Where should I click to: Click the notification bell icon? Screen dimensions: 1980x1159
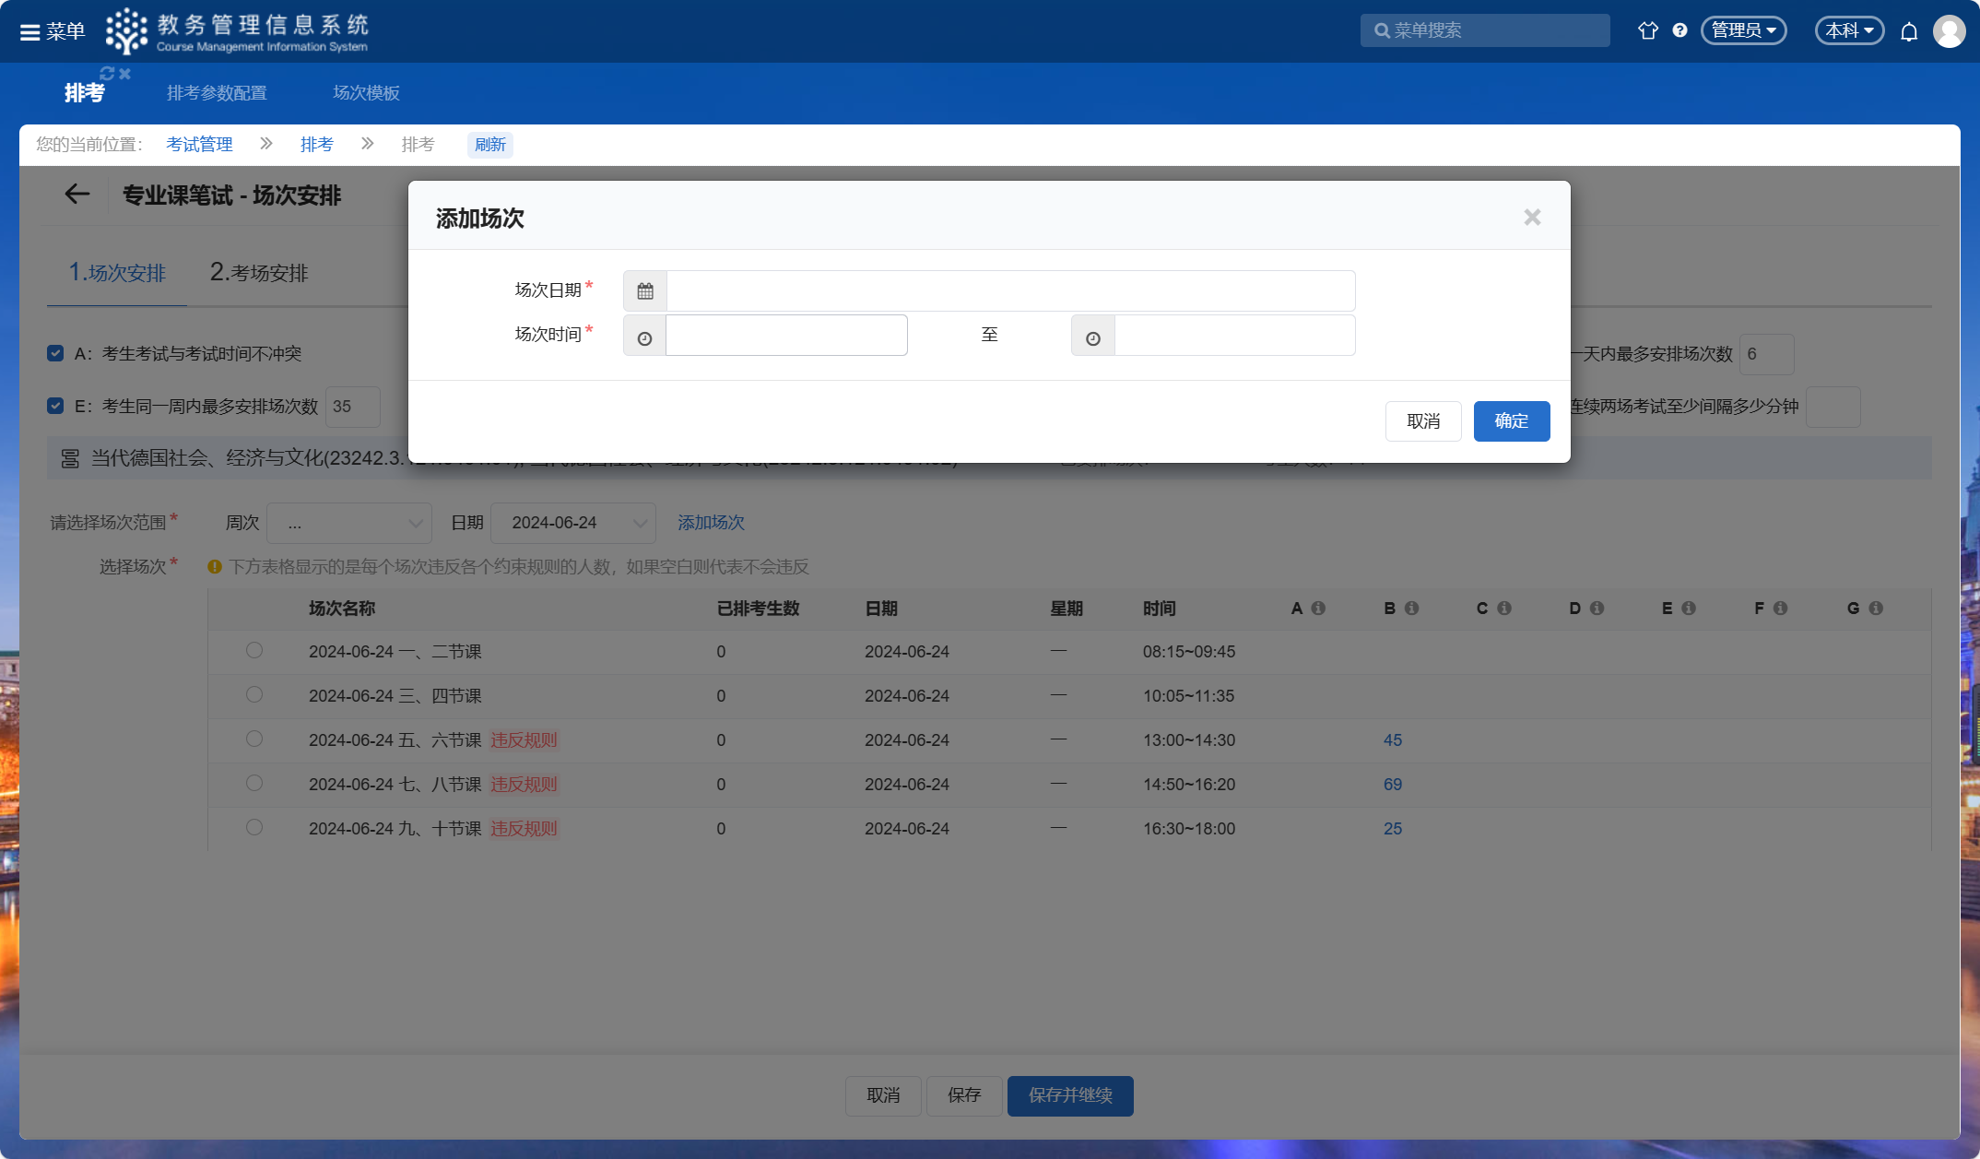1909,31
